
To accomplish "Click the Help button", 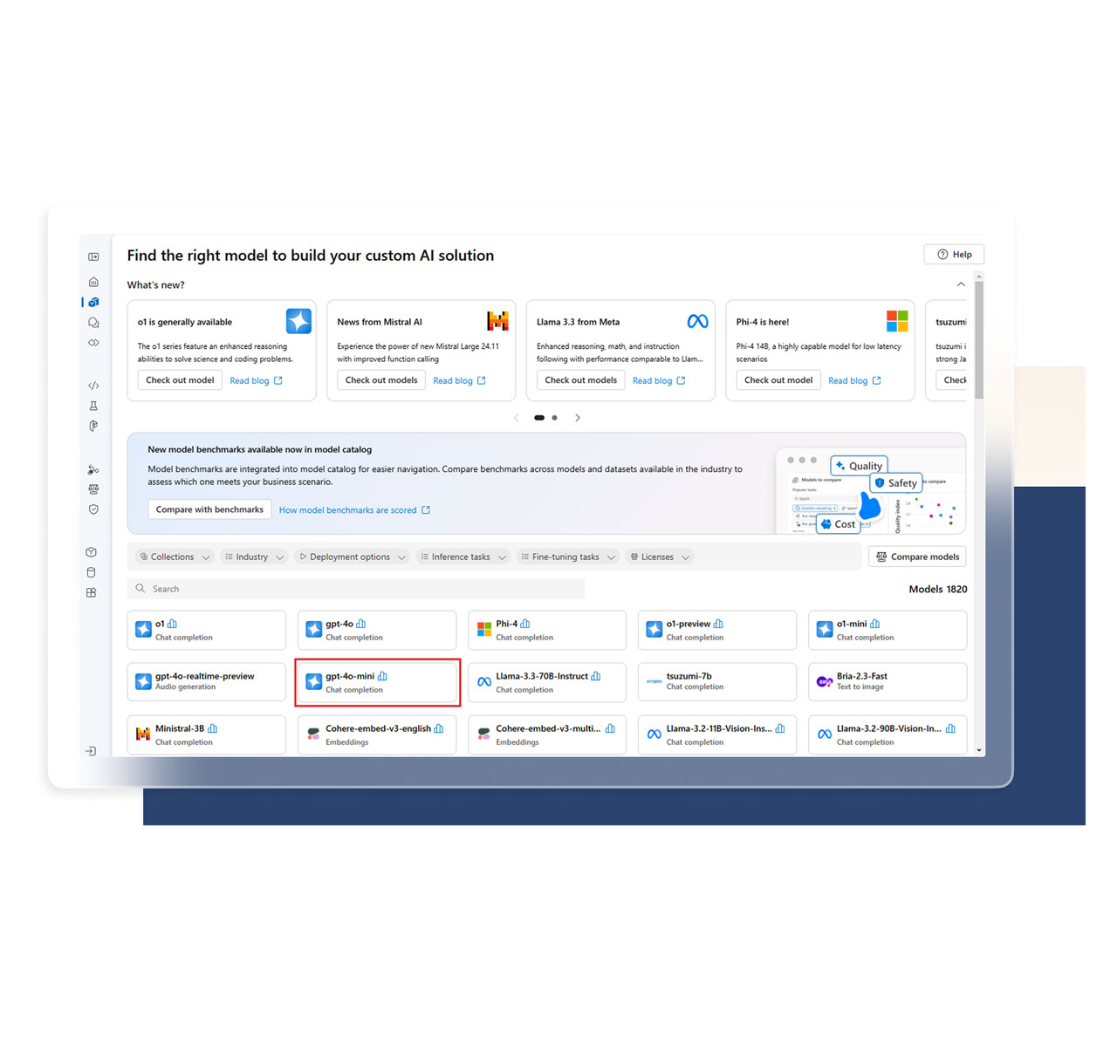I will [x=954, y=255].
